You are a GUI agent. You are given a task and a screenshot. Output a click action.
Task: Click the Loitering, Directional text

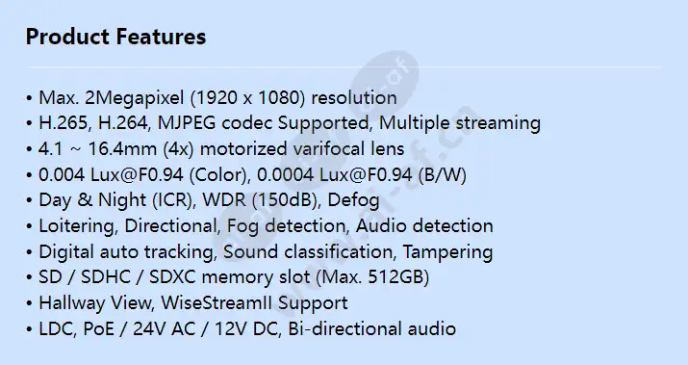(130, 226)
